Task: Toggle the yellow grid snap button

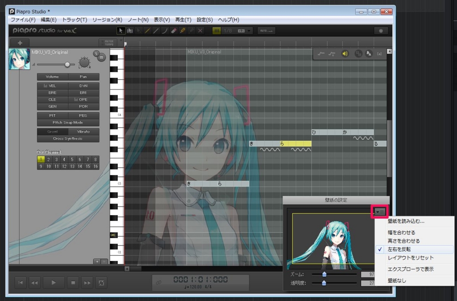Action: pos(216,31)
